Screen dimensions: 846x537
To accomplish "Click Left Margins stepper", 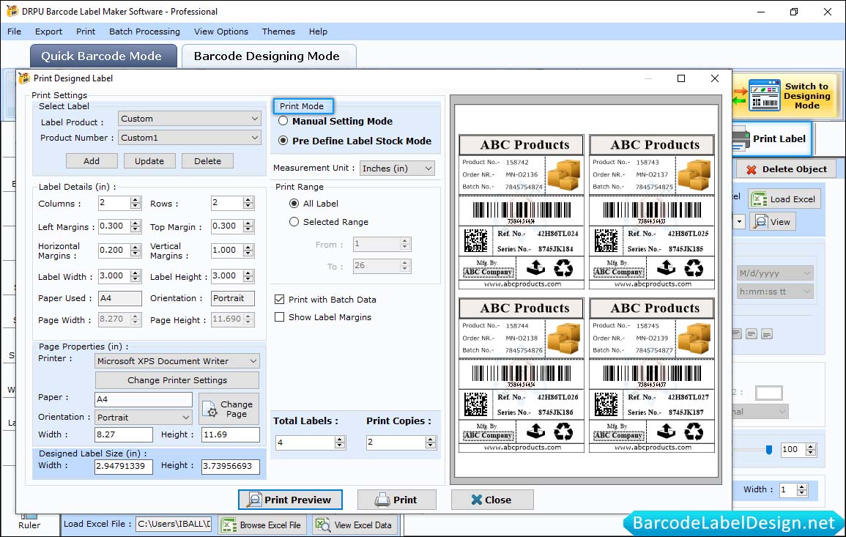I will point(136,226).
